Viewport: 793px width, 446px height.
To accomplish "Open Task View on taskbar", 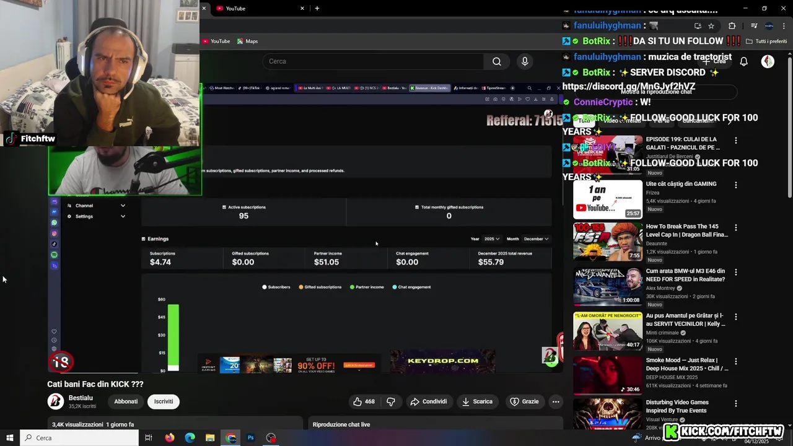I will pyautogui.click(x=149, y=438).
